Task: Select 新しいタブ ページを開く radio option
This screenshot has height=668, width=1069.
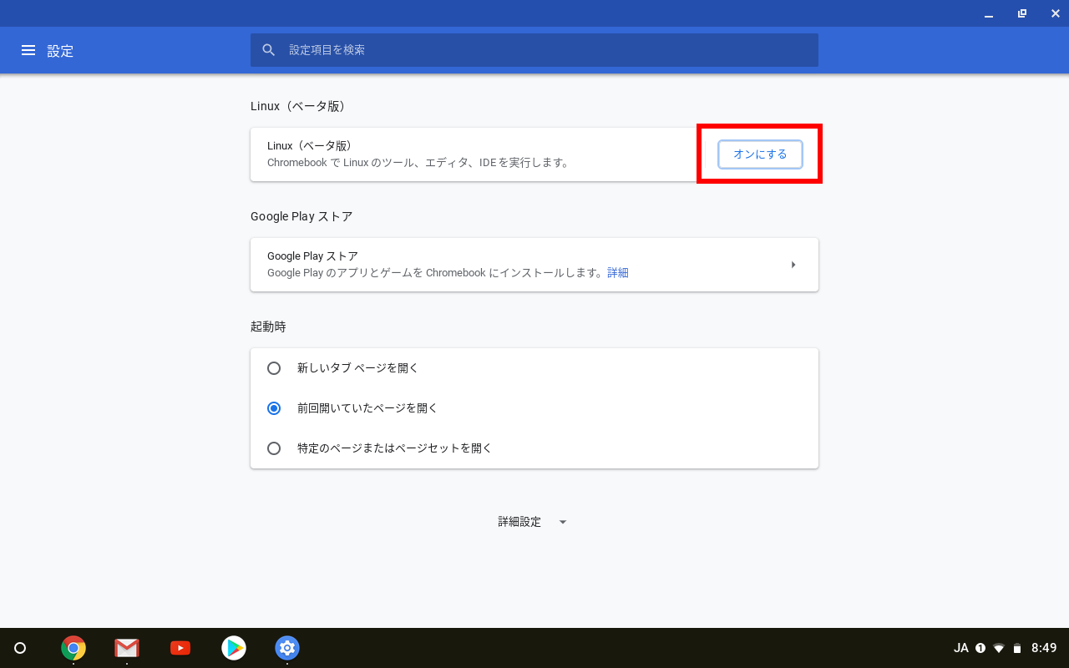Action: [274, 368]
